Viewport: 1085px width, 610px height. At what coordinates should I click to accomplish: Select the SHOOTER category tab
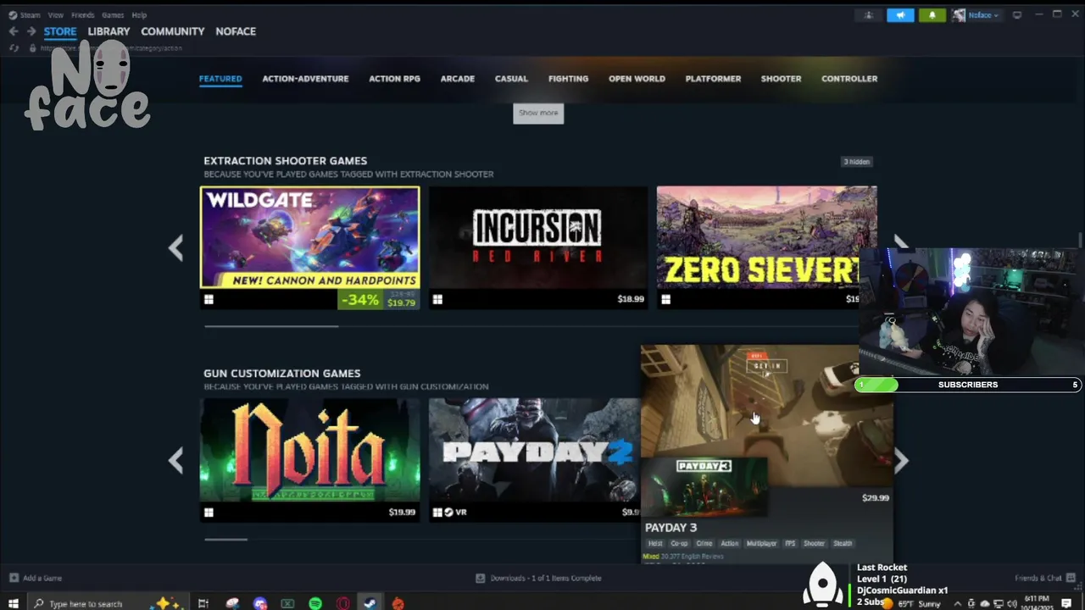[x=781, y=79]
